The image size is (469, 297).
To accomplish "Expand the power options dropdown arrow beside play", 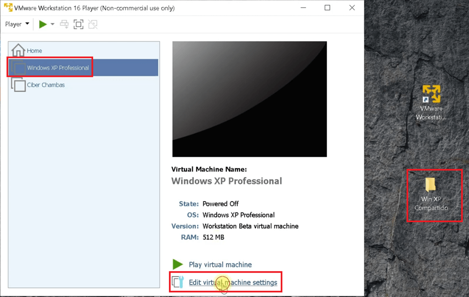I will [53, 24].
